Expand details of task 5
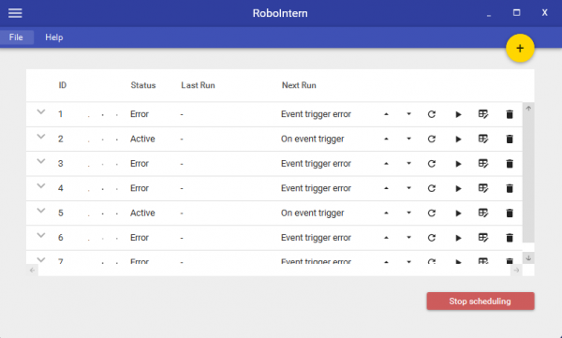 pos(41,211)
